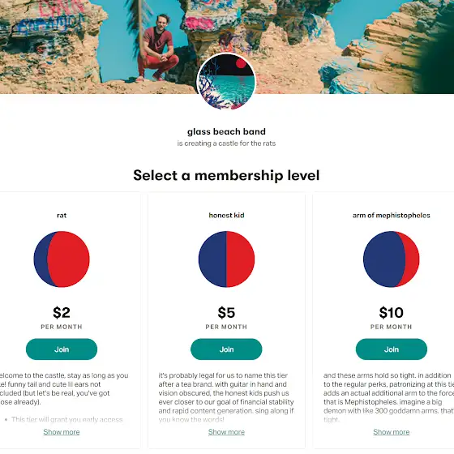The width and height of the screenshot is (454, 454).
Task: Click the $2 per month price
Action: click(x=62, y=313)
